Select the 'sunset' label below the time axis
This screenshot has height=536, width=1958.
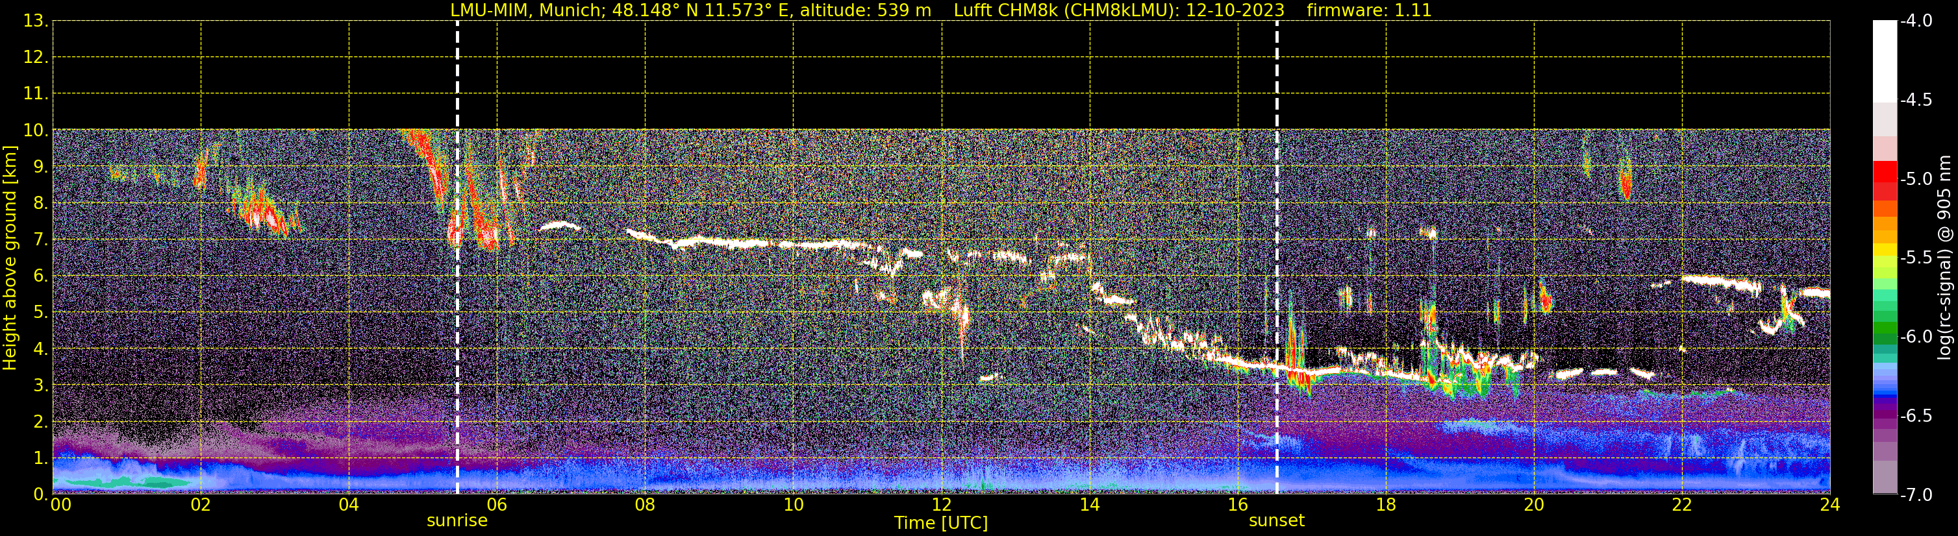[1276, 521]
